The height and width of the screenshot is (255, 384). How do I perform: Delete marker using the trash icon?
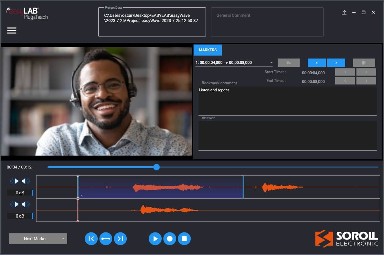[364, 63]
